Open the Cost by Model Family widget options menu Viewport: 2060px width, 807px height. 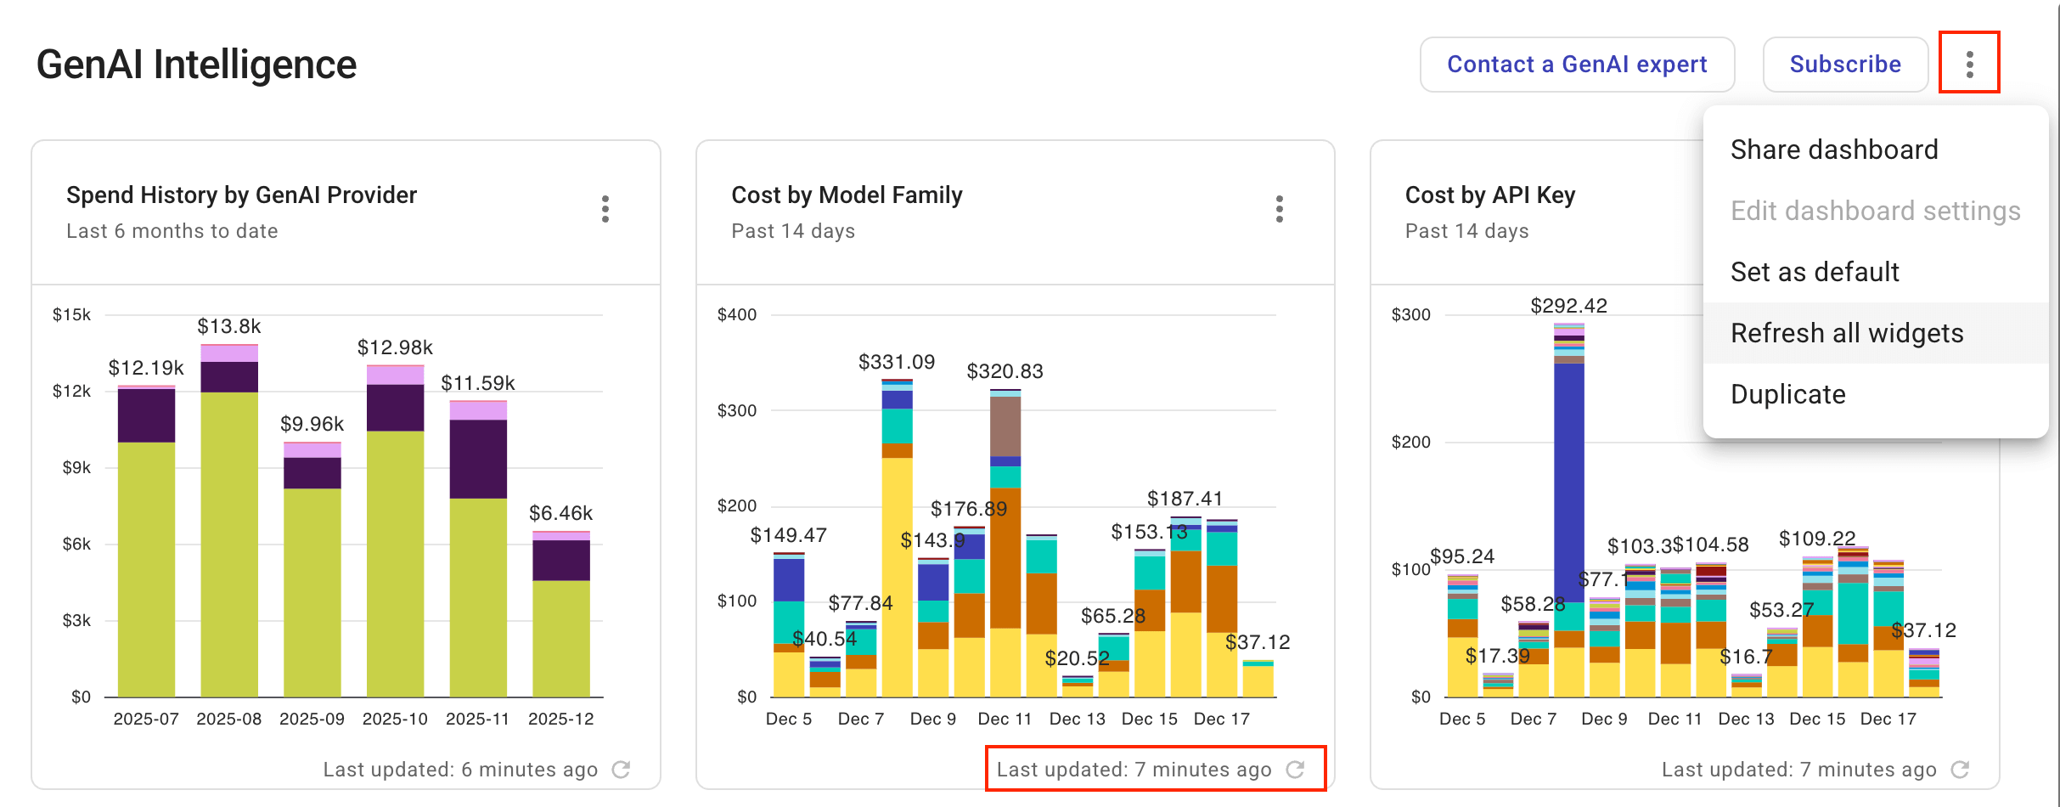coord(1279,209)
